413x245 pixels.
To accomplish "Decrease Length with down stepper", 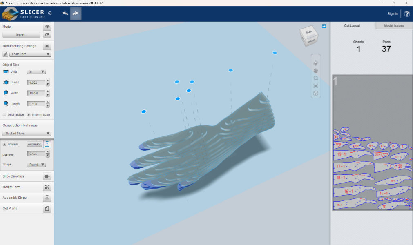I will click(48, 106).
